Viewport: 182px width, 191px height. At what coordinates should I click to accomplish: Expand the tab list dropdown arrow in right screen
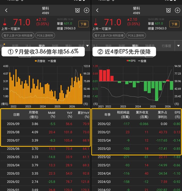[179, 46]
